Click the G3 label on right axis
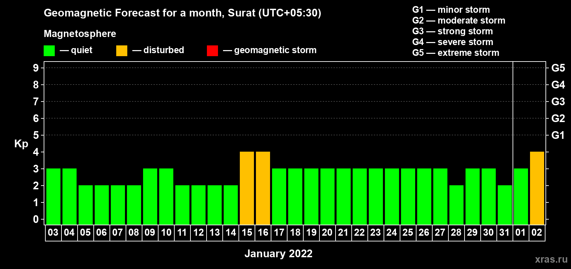Image resolution: width=571 pixels, height=269 pixels. pyautogui.click(x=558, y=102)
